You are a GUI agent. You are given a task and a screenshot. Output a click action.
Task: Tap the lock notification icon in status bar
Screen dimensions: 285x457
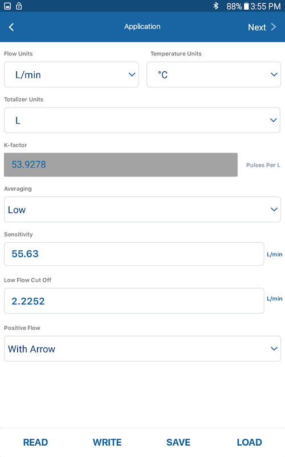[19, 6]
